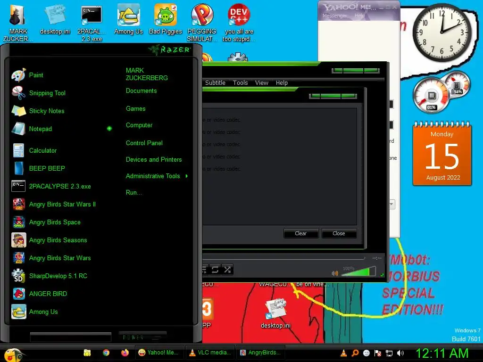Open Documents from Start menu
483x362 pixels.
point(141,91)
